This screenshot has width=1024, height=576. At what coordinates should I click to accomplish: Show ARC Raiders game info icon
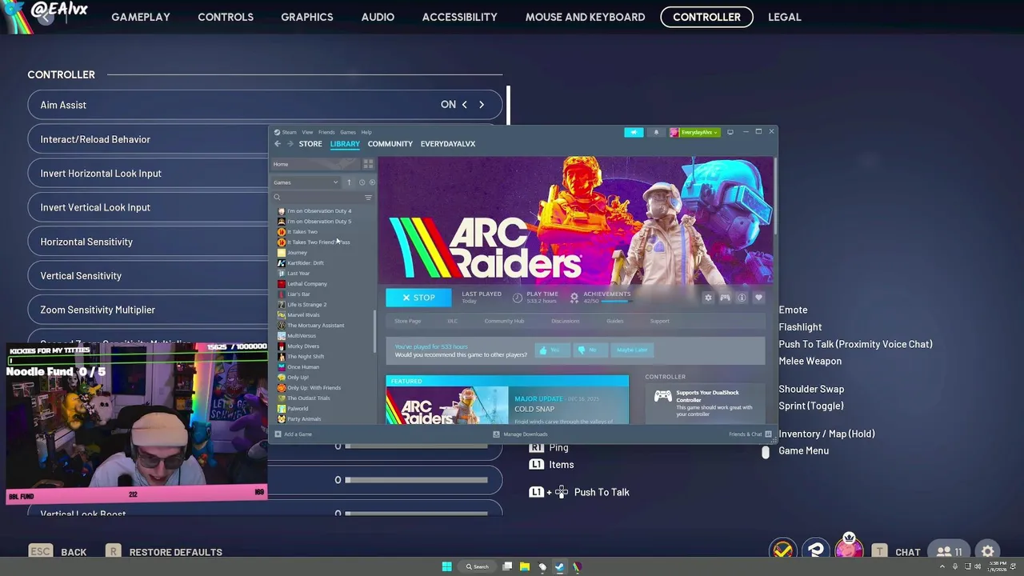pyautogui.click(x=742, y=298)
